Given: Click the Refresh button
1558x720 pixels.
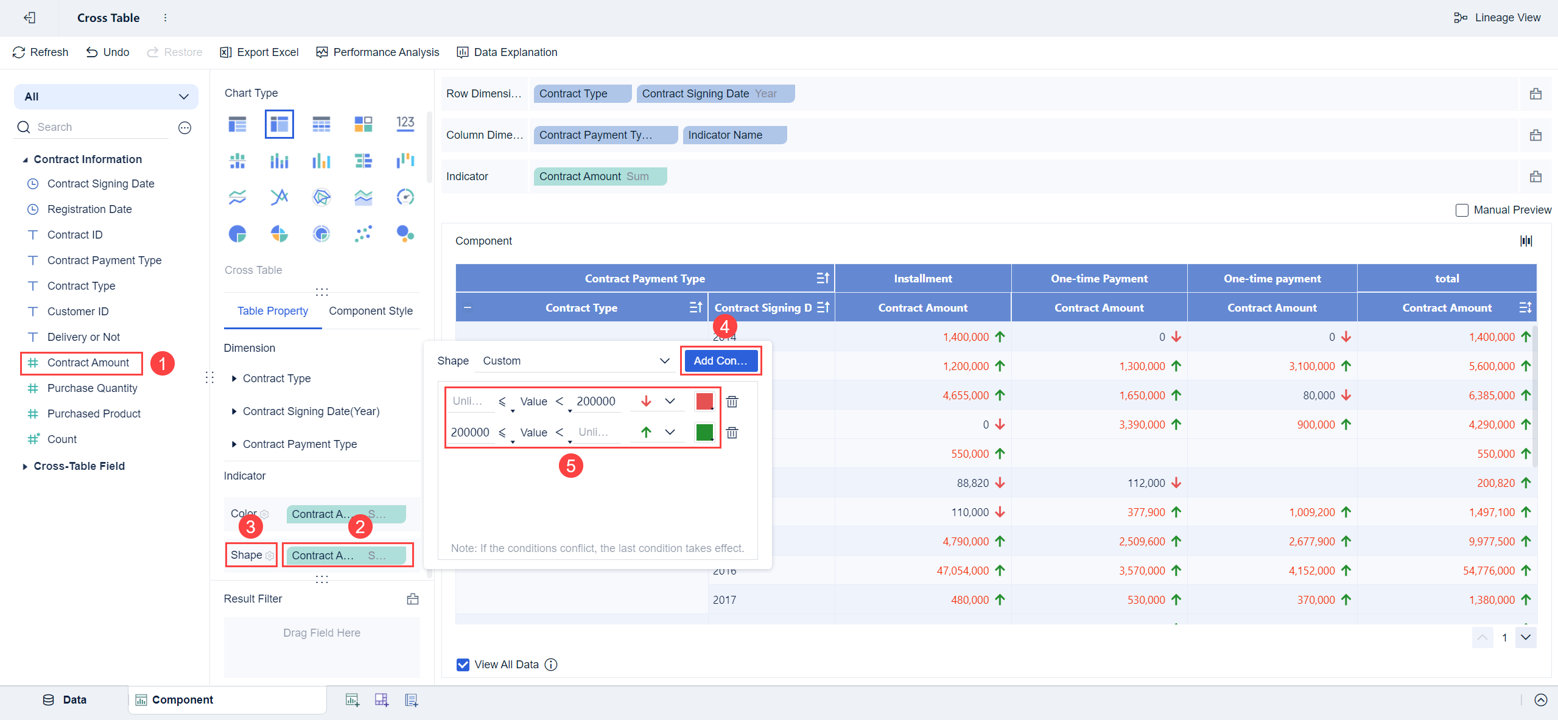Looking at the screenshot, I should click(x=40, y=52).
